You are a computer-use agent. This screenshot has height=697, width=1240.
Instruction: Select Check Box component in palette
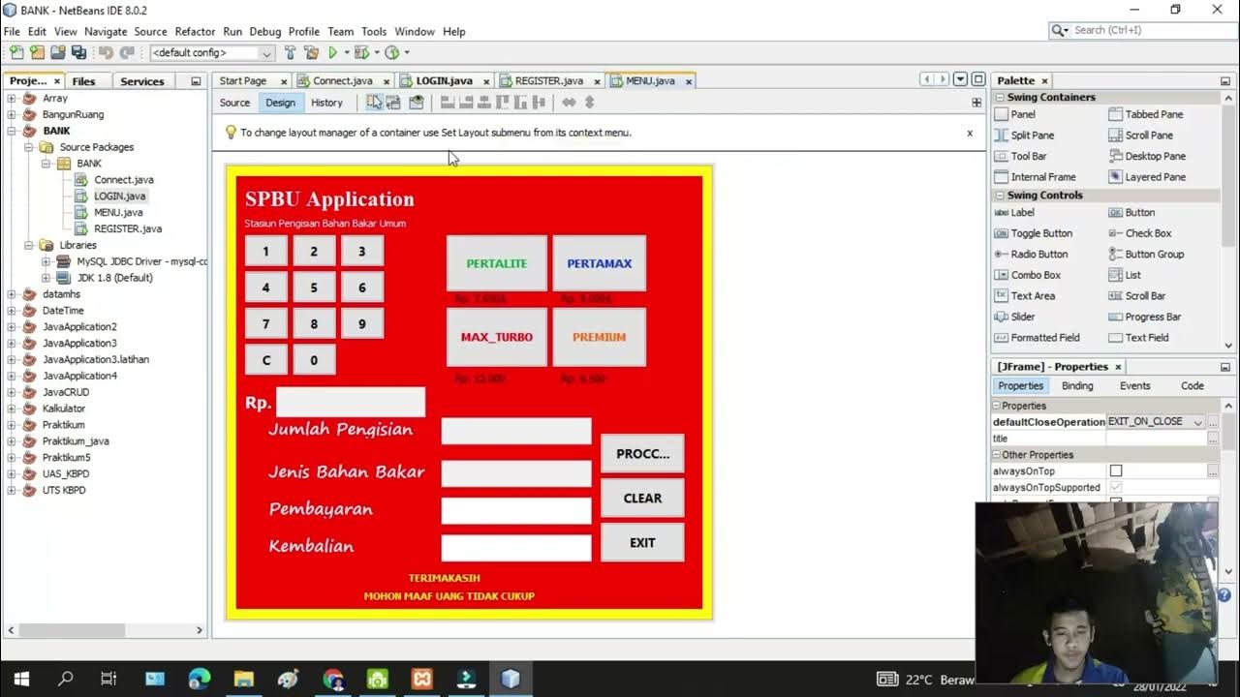(x=1140, y=233)
